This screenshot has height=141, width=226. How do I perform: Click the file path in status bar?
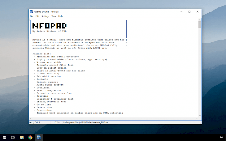tap(85, 122)
